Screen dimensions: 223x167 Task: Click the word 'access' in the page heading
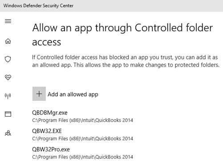coord(47,42)
